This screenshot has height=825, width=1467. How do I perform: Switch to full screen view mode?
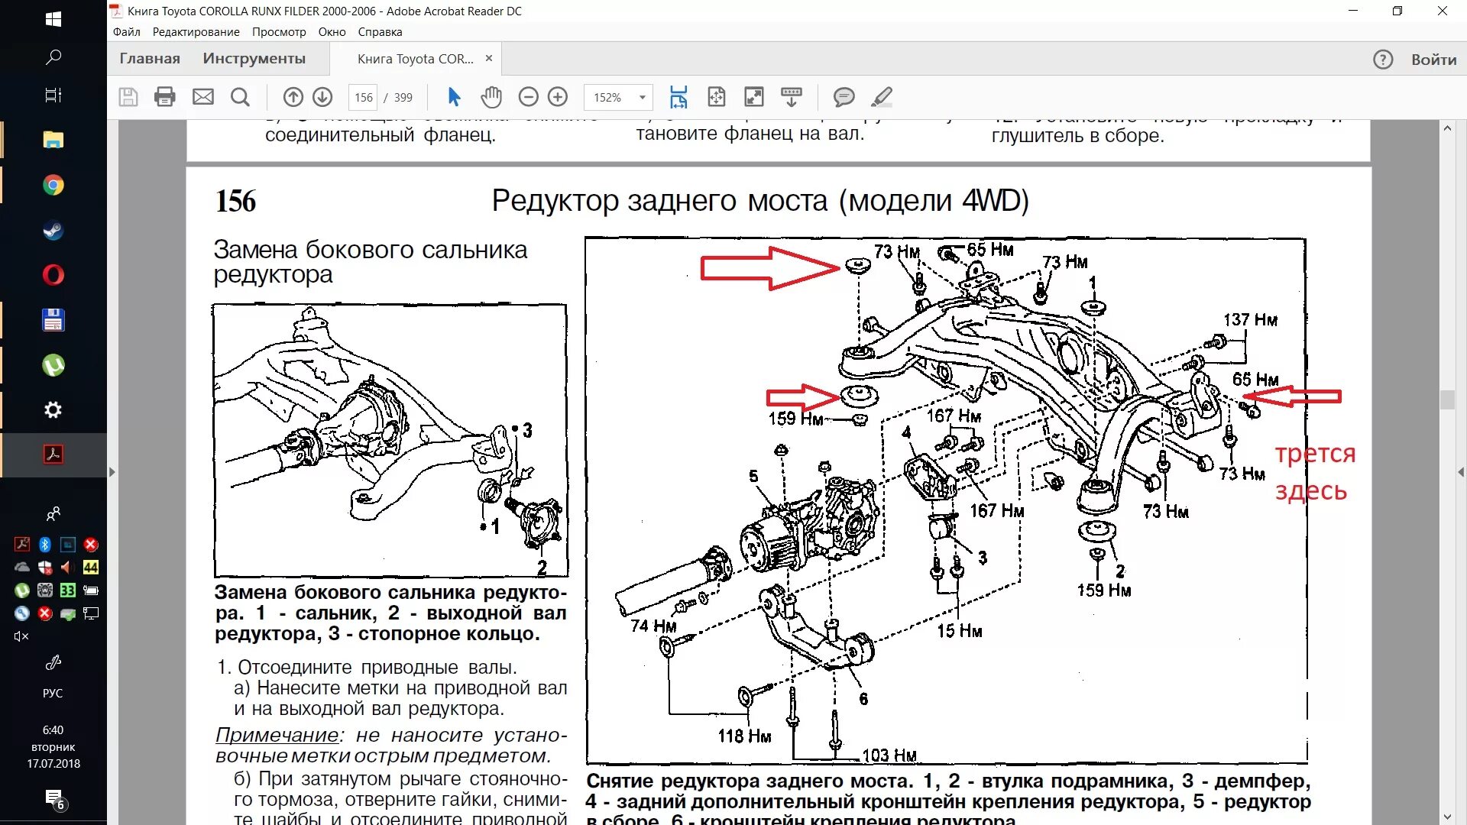click(x=754, y=97)
